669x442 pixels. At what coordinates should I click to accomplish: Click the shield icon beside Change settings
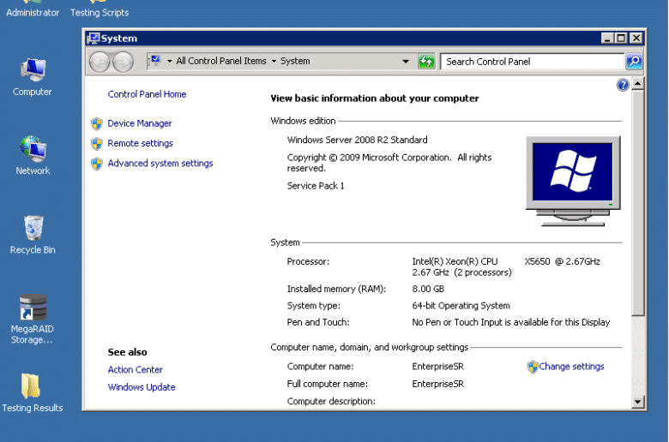click(x=533, y=367)
